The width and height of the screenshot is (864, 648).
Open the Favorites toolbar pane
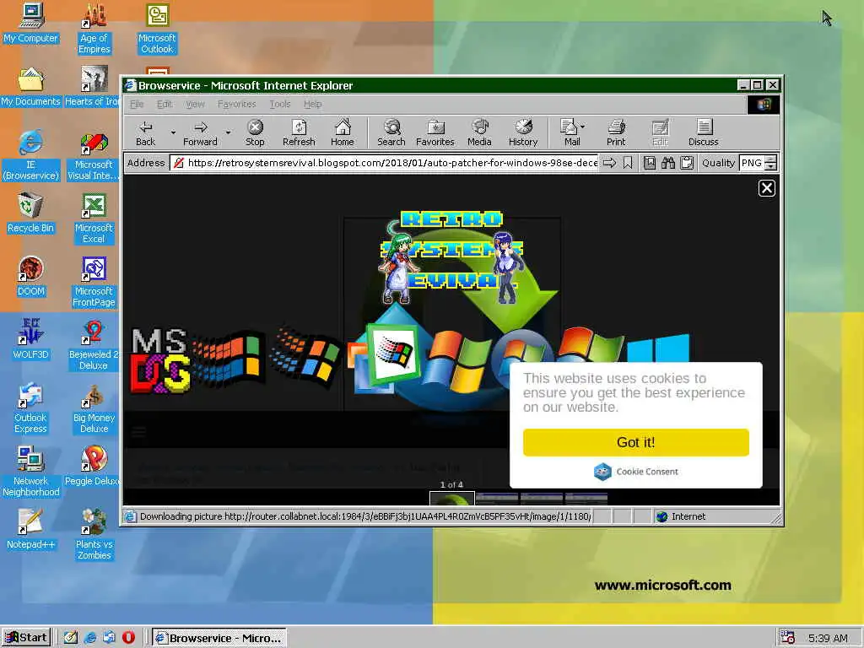pos(435,132)
